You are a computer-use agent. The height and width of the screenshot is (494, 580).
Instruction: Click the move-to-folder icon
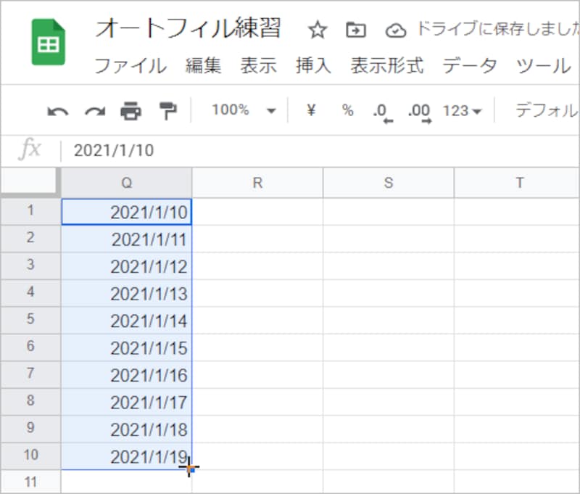355,30
